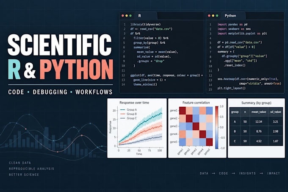Click the Group A legend entry
The height and width of the screenshot is (192, 288).
point(128,110)
